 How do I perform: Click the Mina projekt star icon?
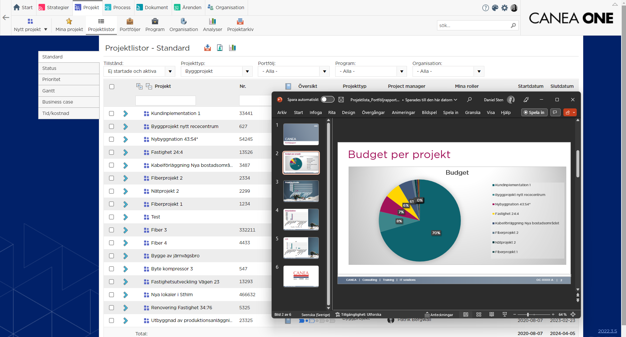click(69, 21)
